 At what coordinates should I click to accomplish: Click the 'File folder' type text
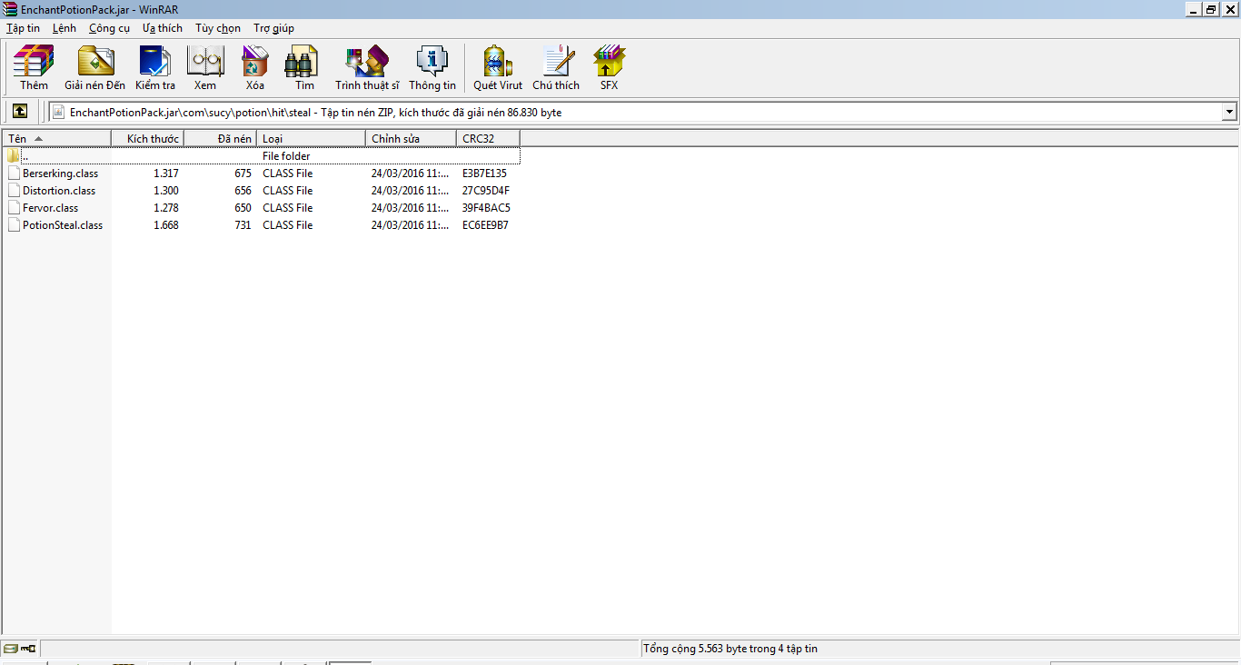[x=286, y=155]
